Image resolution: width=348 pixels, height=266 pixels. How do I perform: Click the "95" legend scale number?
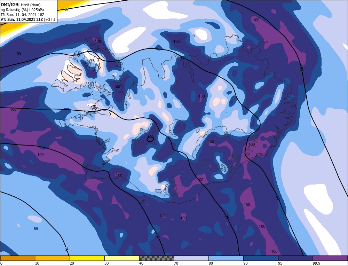pyautogui.click(x=280, y=263)
